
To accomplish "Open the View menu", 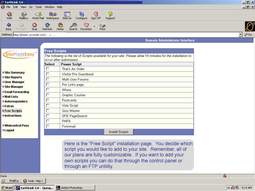I will tap(23, 7).
